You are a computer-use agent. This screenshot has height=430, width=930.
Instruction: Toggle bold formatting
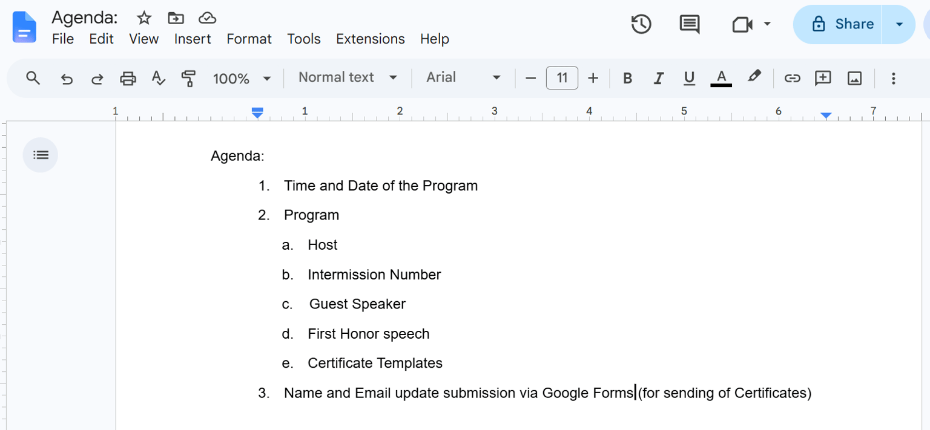[x=627, y=78]
